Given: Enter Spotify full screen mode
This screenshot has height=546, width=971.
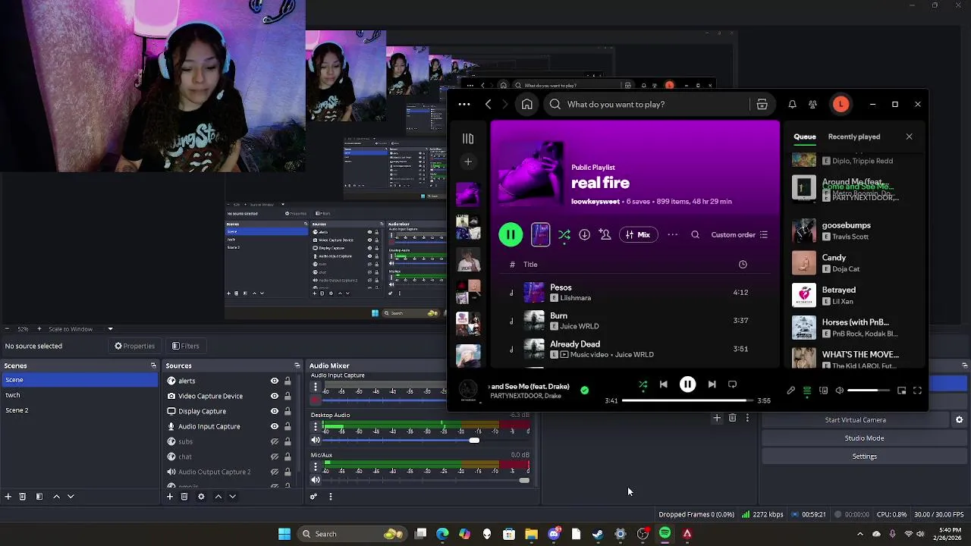Looking at the screenshot, I should 917,391.
